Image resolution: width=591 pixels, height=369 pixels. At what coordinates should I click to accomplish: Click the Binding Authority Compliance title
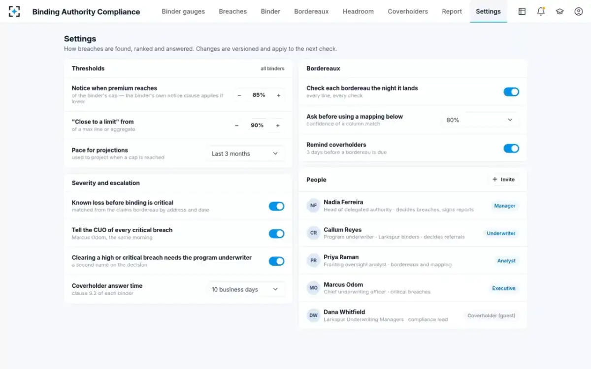coord(86,12)
